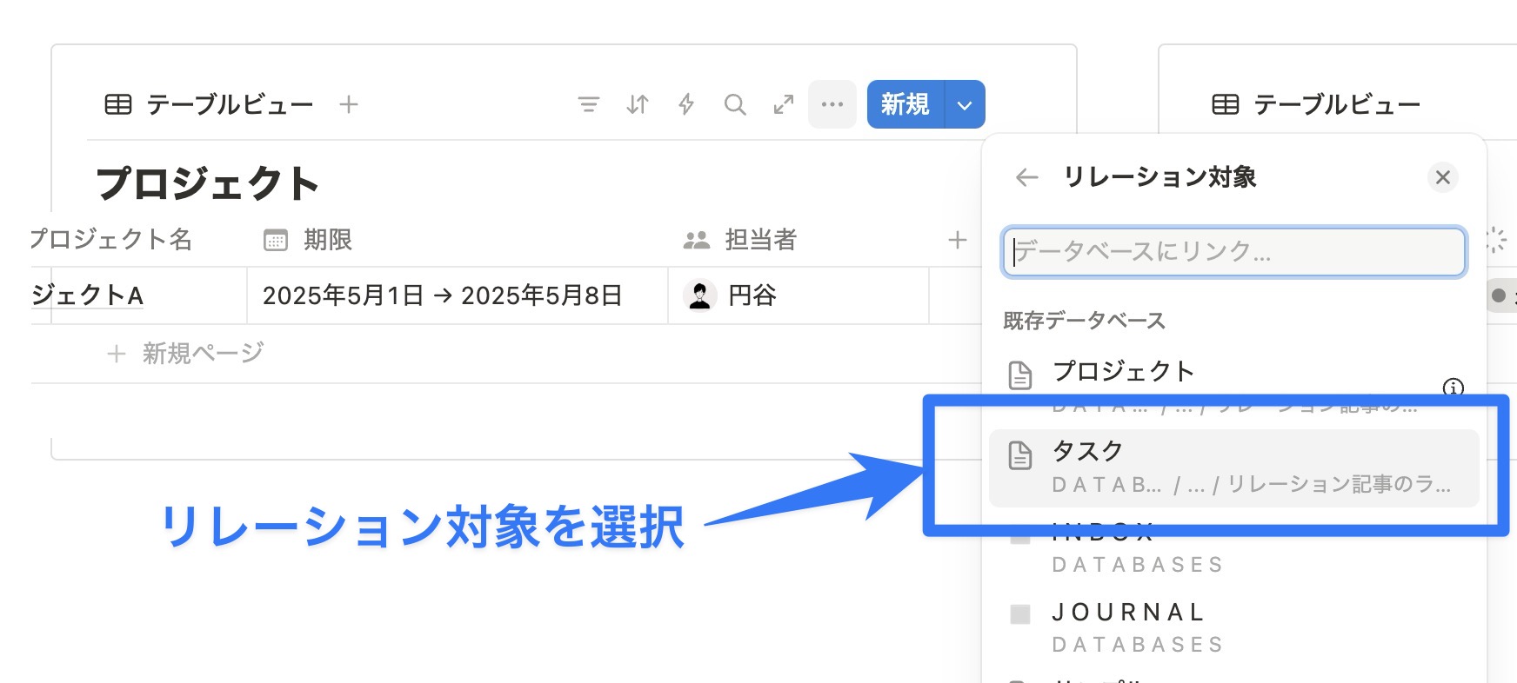Click the date cell 2025年5月1日 → 2025年5月8日
Screen dimensions: 1517x683
pyautogui.click(x=458, y=295)
